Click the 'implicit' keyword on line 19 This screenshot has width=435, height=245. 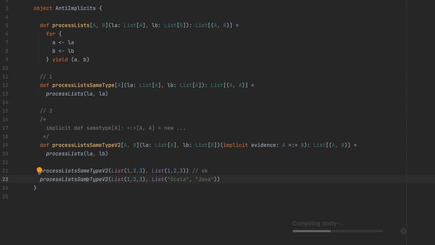[236, 145]
